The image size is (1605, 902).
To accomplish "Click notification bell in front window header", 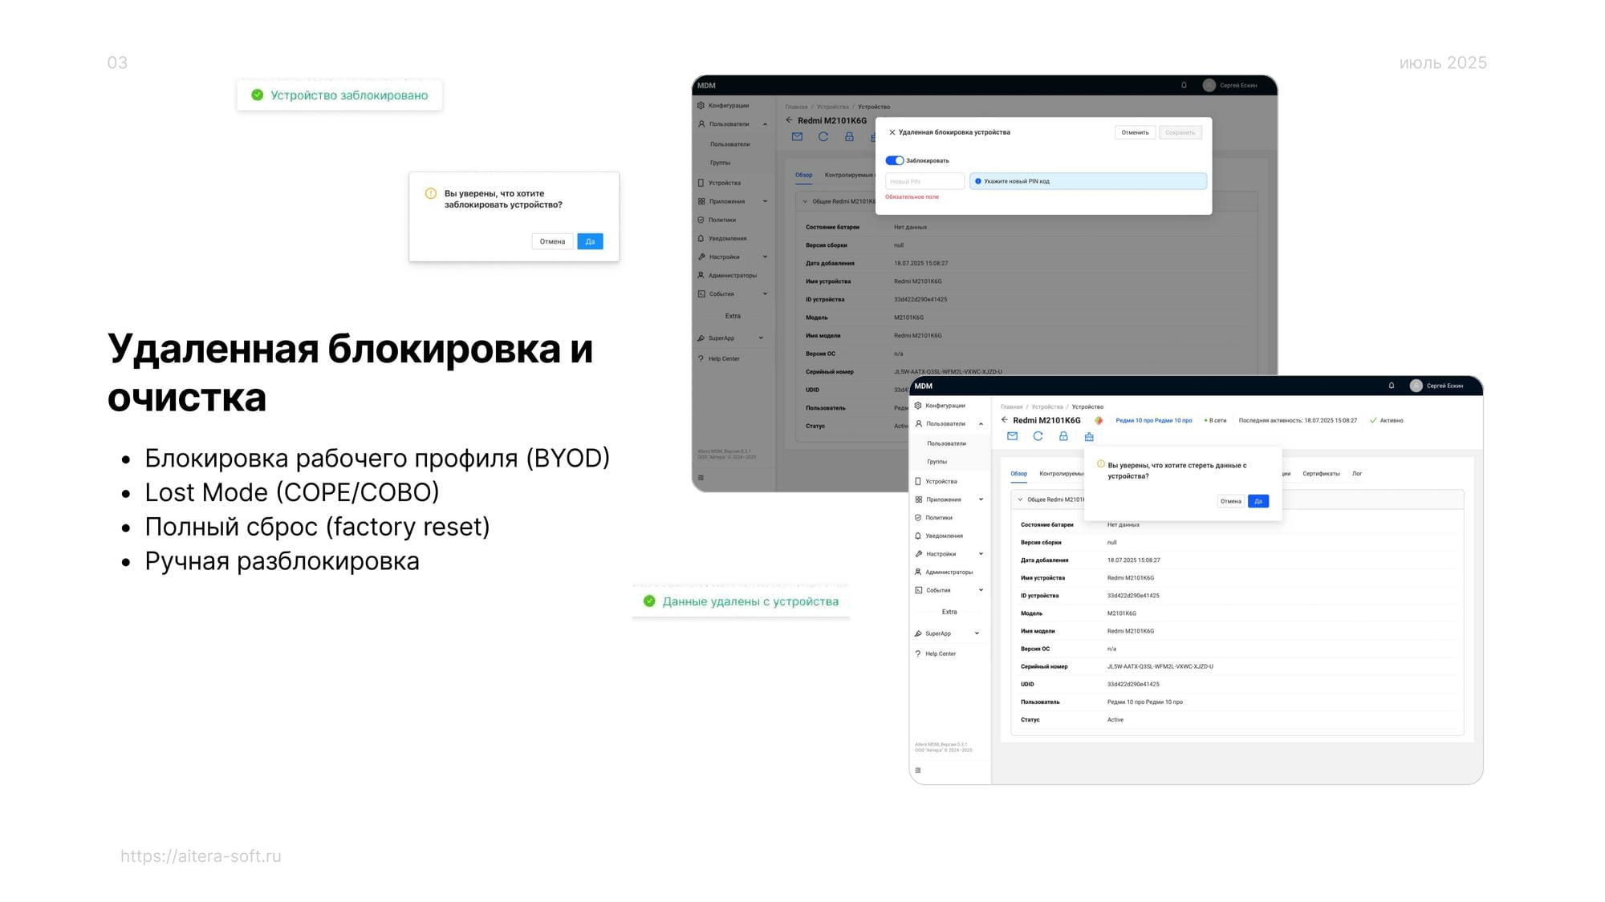I will click(x=1392, y=386).
